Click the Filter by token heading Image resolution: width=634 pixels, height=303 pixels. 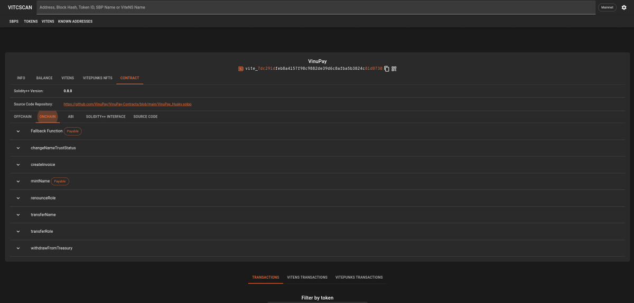pos(318,298)
